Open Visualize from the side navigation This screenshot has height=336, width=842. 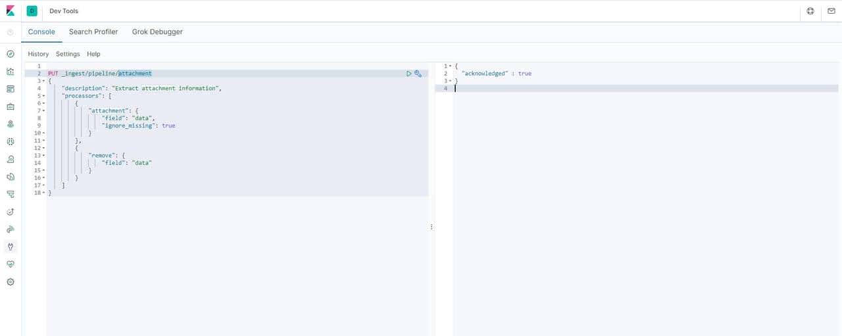point(11,72)
